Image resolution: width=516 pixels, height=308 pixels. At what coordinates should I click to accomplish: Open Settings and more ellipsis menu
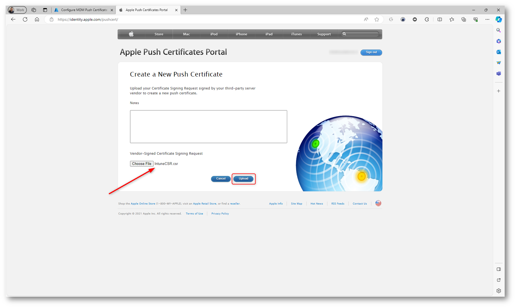click(x=487, y=19)
